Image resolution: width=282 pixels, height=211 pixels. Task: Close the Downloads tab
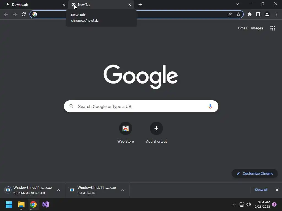[x=64, y=5]
